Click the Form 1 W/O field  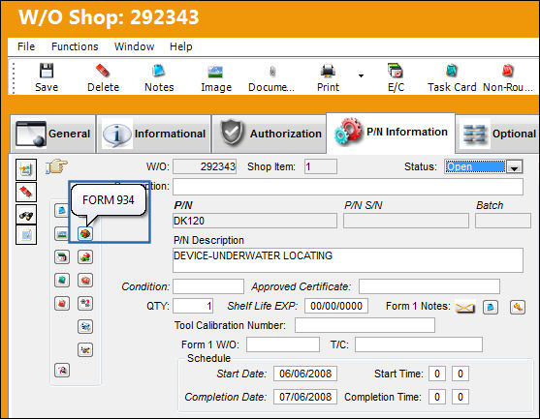283,344
